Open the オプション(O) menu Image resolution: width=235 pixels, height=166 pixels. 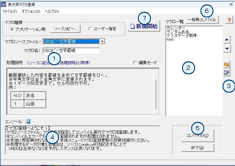click(31, 11)
